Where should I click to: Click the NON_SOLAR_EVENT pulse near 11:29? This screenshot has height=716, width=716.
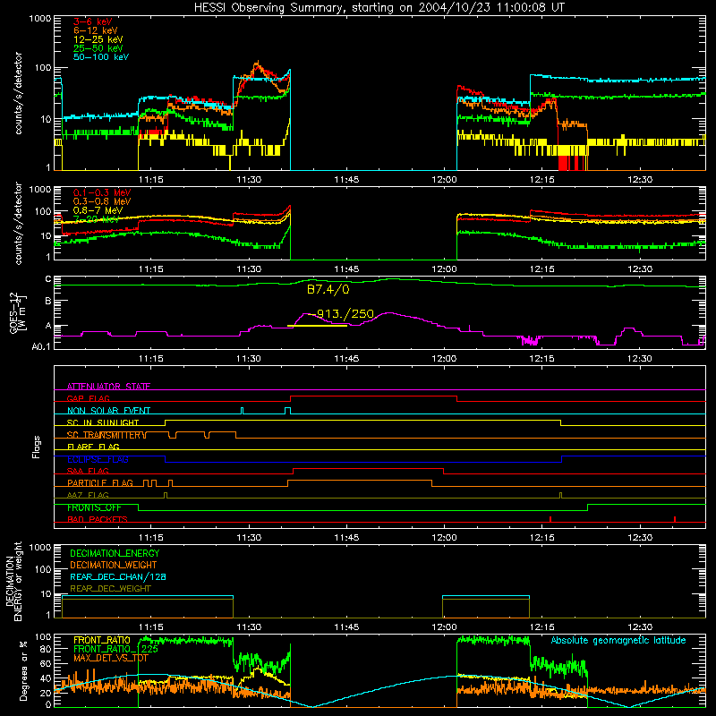242,411
